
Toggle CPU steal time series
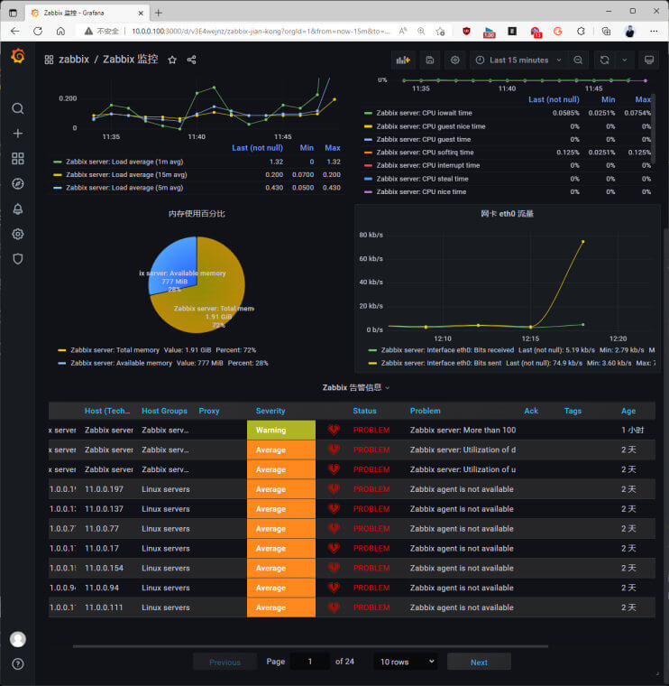(422, 179)
